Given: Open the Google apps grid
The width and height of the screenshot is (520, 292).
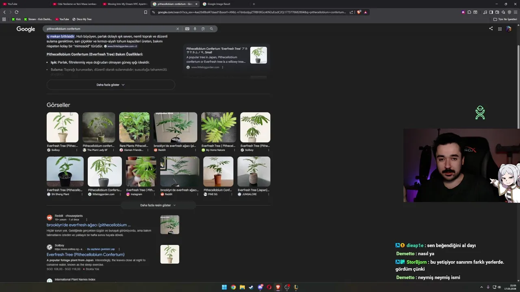Looking at the screenshot, I should pos(500,29).
